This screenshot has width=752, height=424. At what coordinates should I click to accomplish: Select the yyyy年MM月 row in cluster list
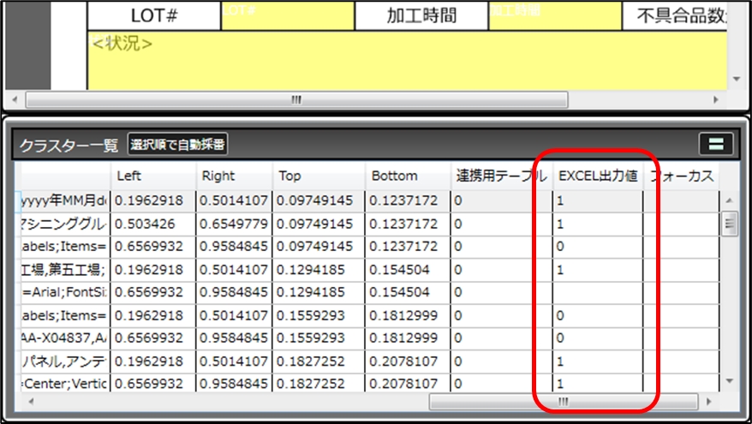[x=64, y=200]
